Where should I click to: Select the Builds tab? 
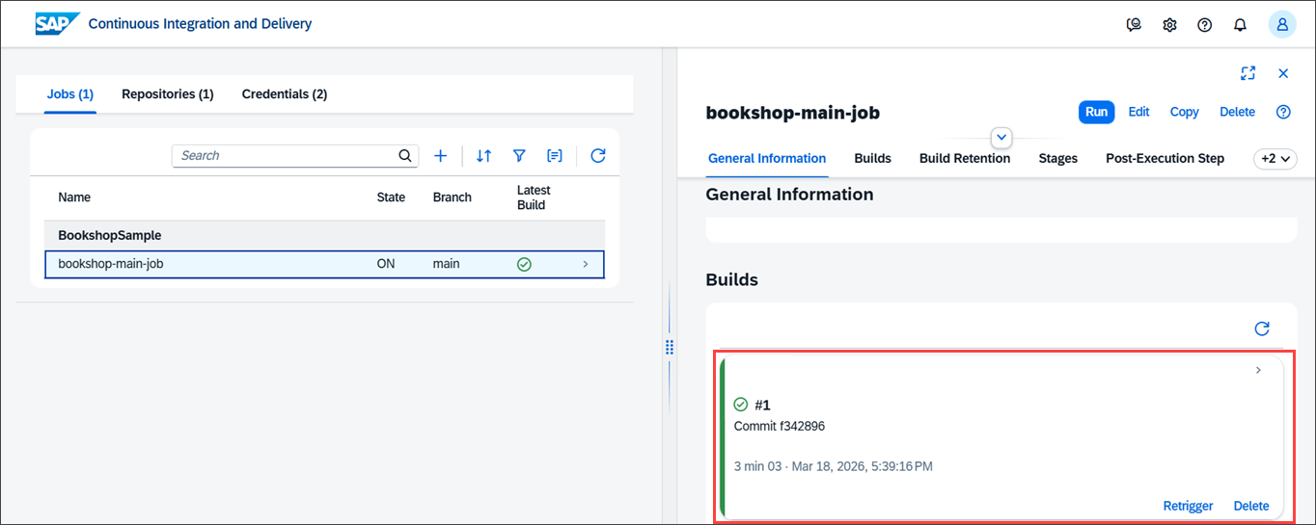point(873,158)
